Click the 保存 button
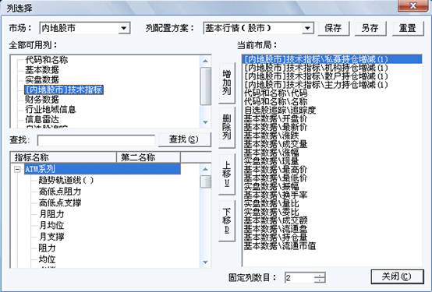The height and width of the screenshot is (292, 432). [333, 28]
